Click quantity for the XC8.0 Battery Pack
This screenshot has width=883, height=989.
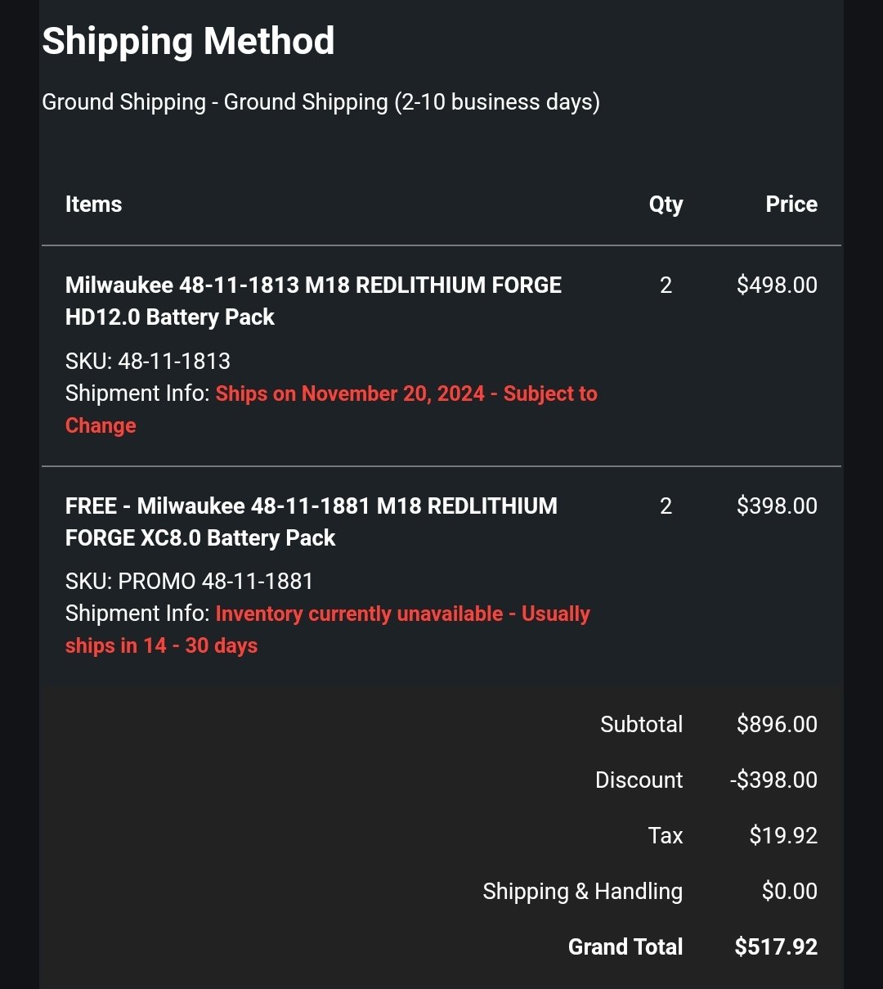point(666,506)
